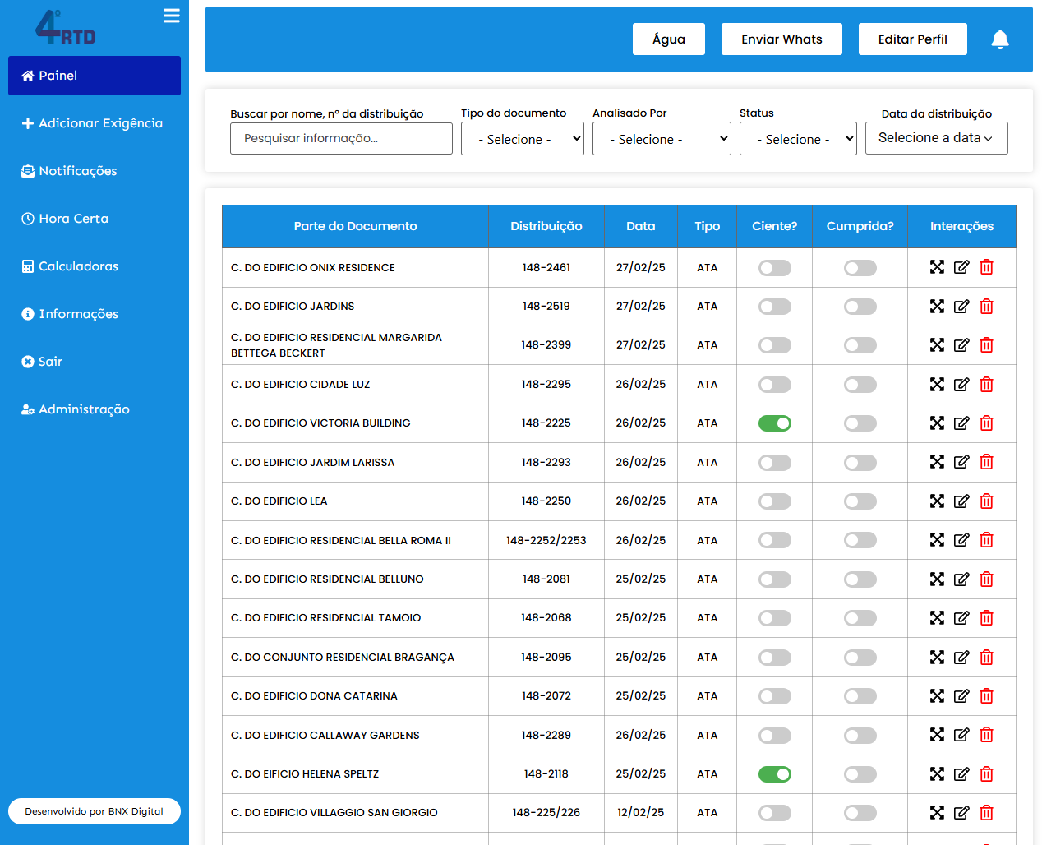This screenshot has height=845, width=1042.
Task: Toggle the hamburger menu in sidebar
Action: click(171, 16)
